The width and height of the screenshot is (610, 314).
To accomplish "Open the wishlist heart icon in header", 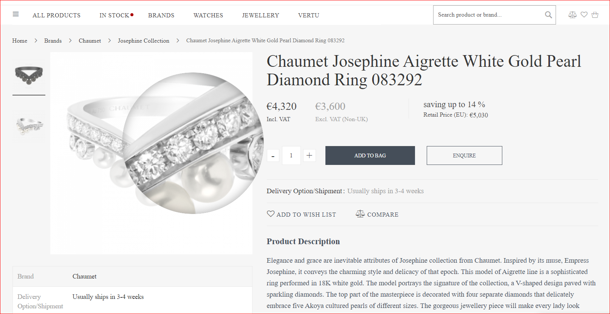I will (584, 15).
